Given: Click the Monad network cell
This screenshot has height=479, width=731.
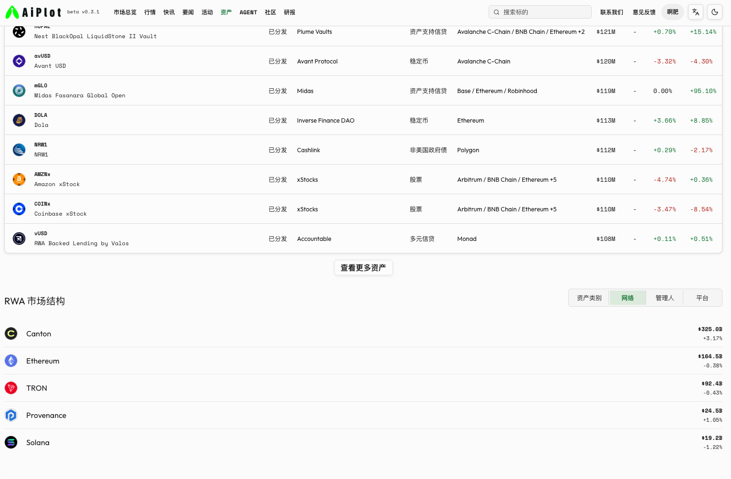Looking at the screenshot, I should click(467, 239).
